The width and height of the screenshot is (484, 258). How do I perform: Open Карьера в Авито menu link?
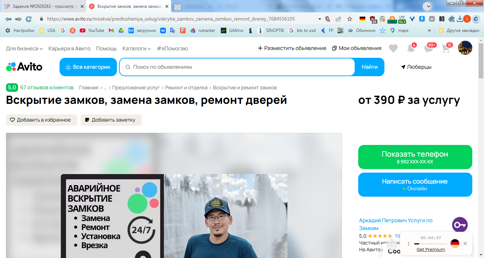point(69,48)
